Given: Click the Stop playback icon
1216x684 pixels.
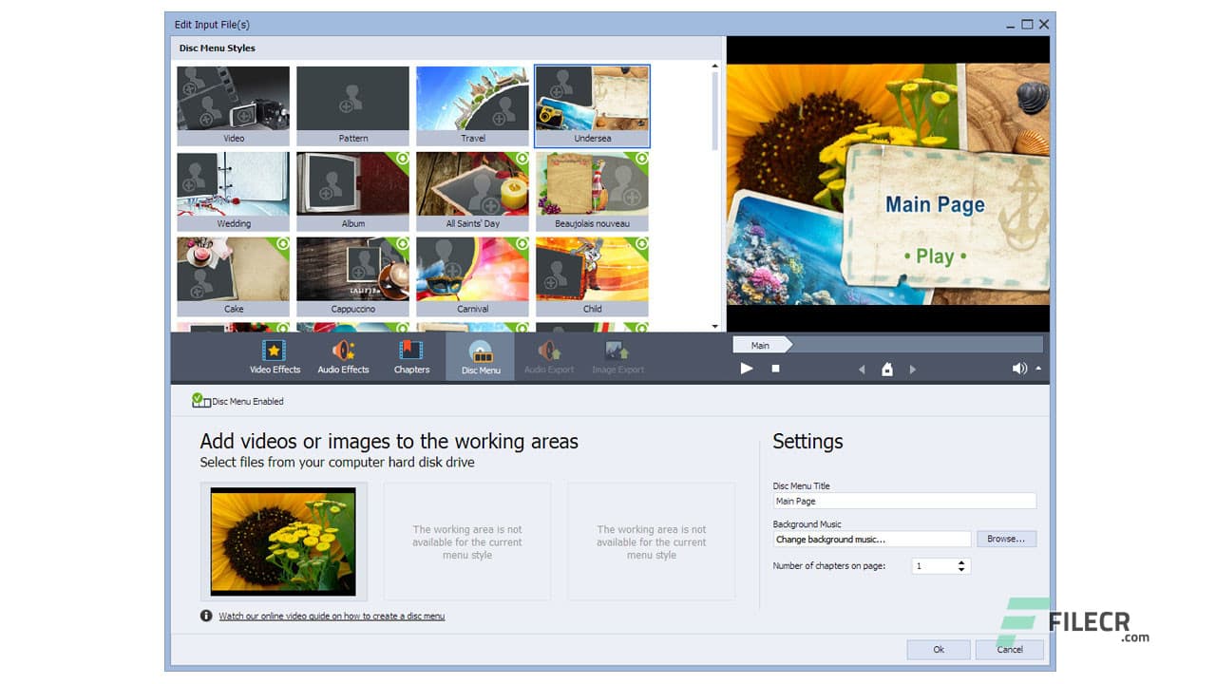Looking at the screenshot, I should click(775, 369).
